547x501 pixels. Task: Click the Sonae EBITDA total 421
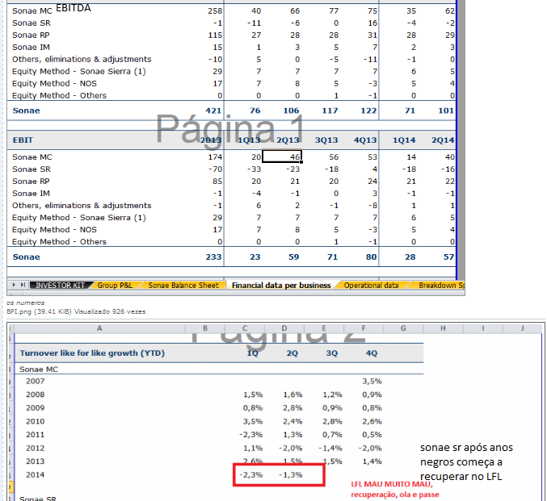213,111
